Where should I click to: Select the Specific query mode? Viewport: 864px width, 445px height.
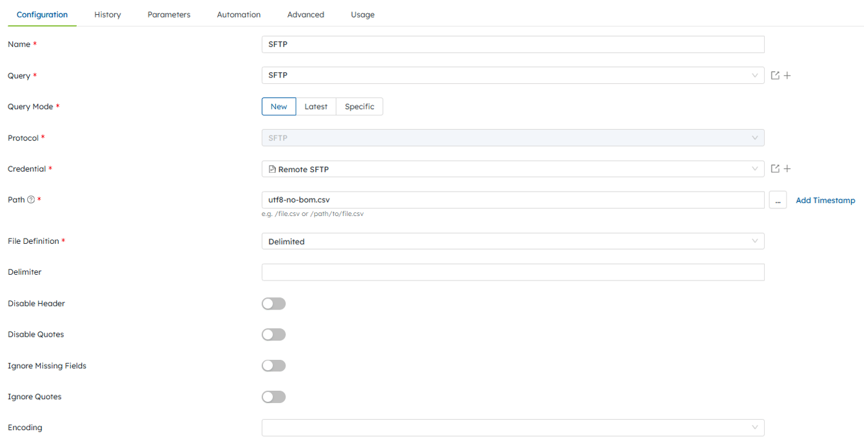359,106
